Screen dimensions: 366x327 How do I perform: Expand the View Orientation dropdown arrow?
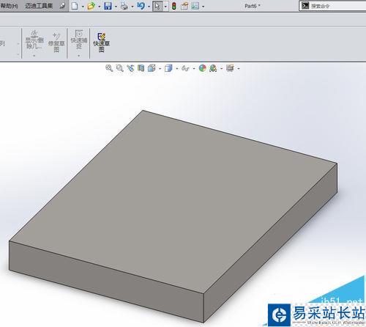(x=160, y=69)
